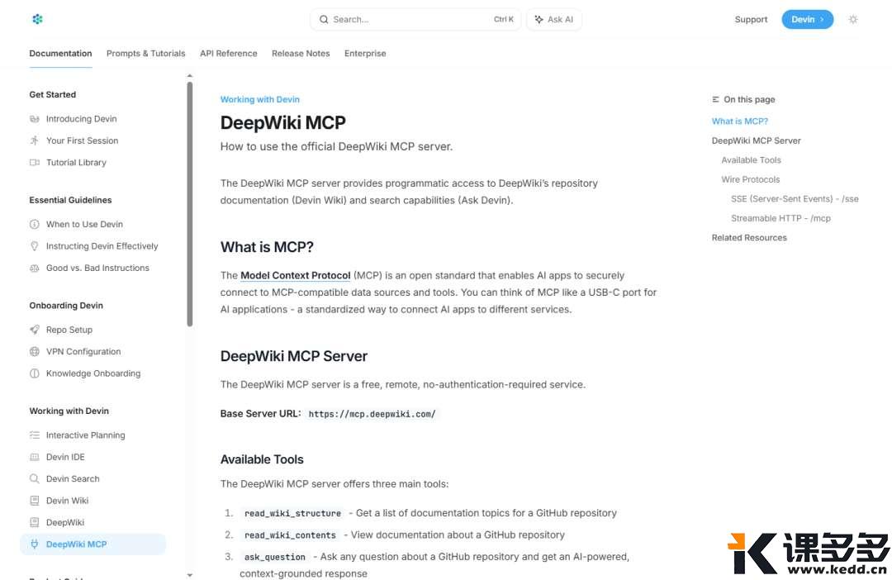Click the Devin Wiki book icon

pos(35,501)
